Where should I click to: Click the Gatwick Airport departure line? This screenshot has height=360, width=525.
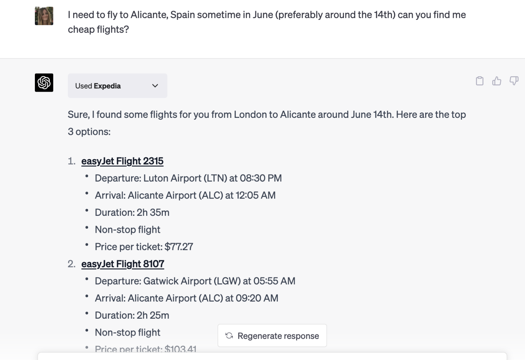(195, 281)
